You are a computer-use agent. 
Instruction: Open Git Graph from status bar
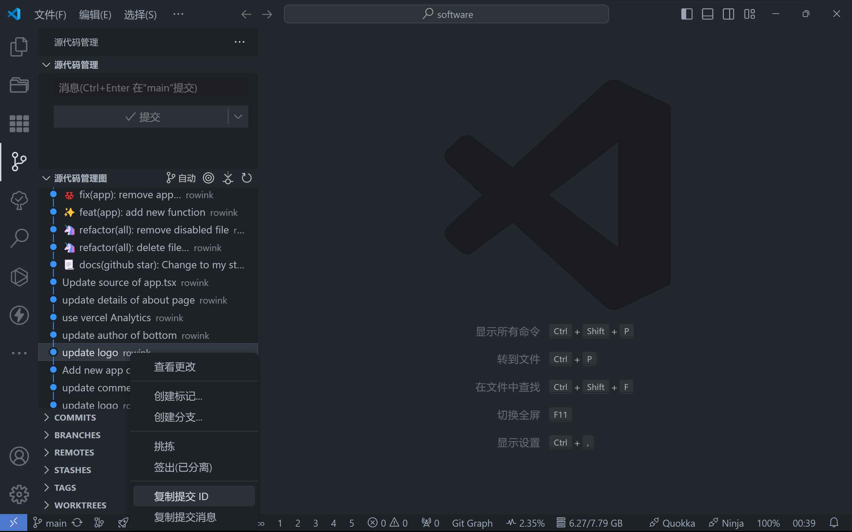click(472, 523)
